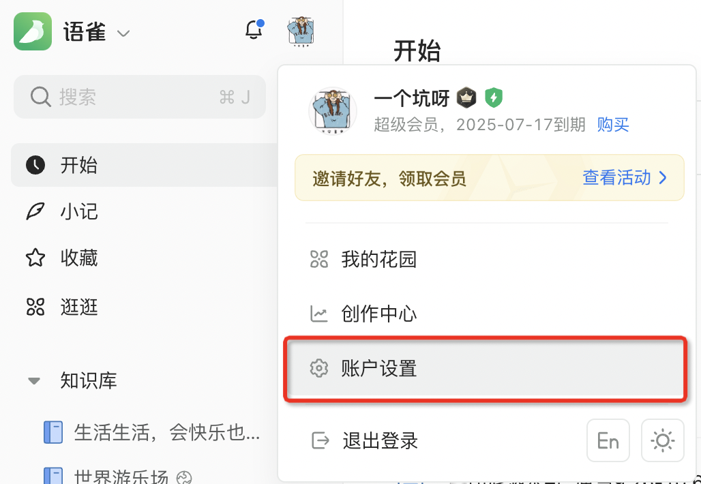701x484 pixels.
Task: Collapse the 知识库 section triangle
Action: [x=34, y=381]
